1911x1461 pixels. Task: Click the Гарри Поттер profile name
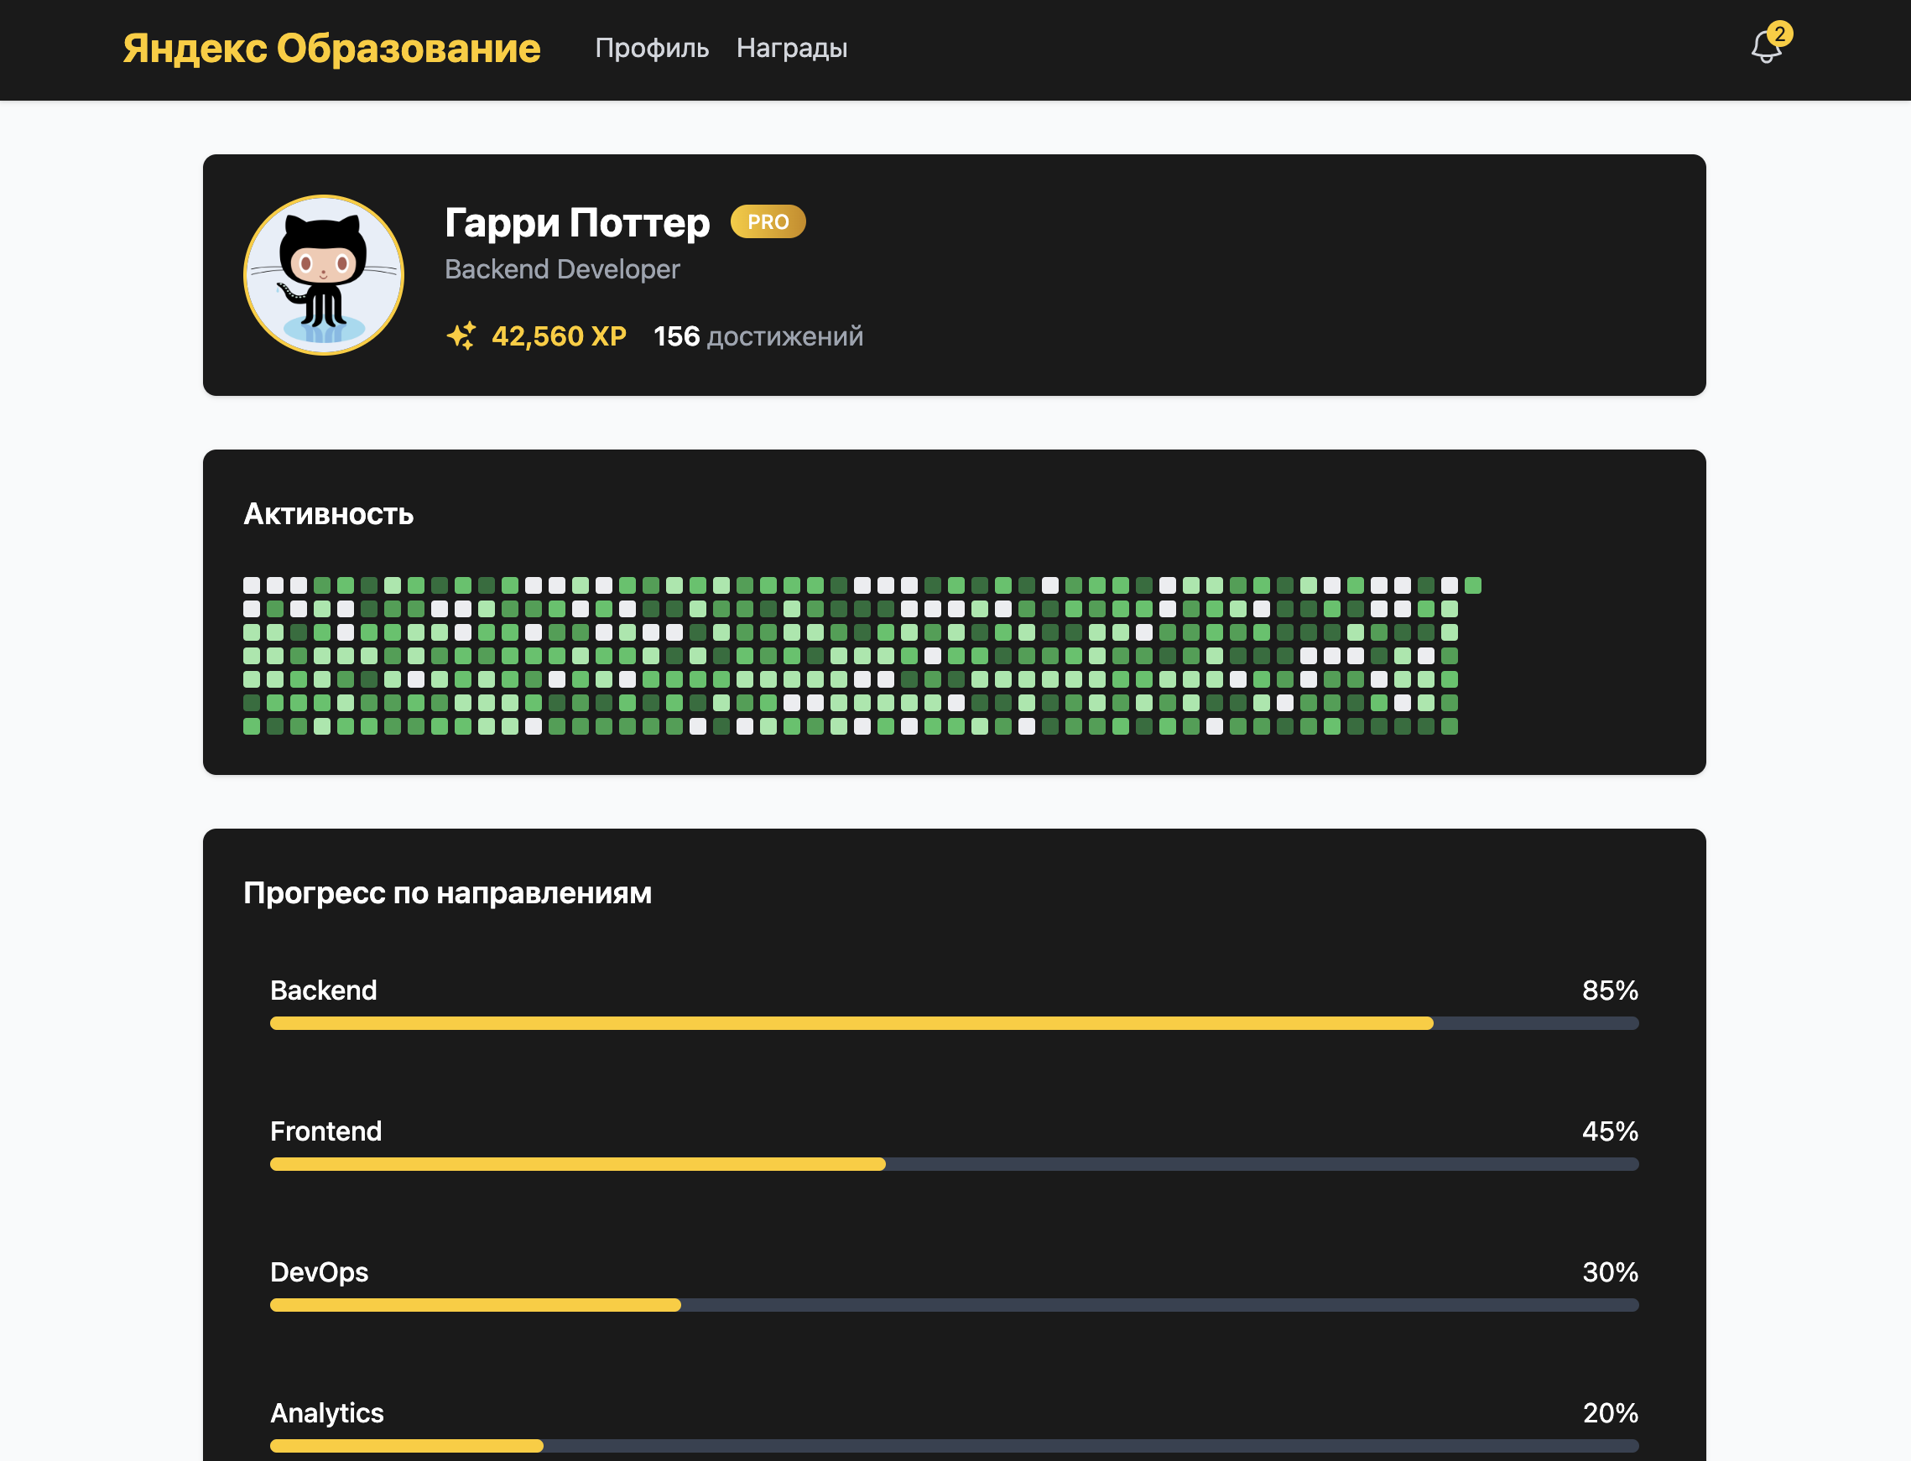[x=576, y=222]
